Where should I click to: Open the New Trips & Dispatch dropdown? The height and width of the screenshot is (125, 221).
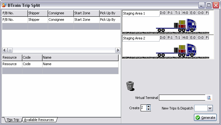(x=210, y=108)
